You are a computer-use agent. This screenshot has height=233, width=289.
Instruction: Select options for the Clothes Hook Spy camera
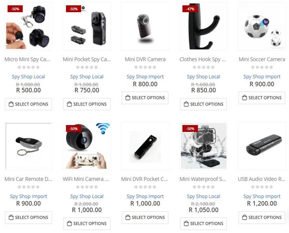click(203, 104)
